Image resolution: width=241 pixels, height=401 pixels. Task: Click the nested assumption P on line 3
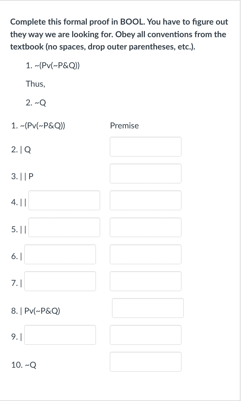(32, 176)
